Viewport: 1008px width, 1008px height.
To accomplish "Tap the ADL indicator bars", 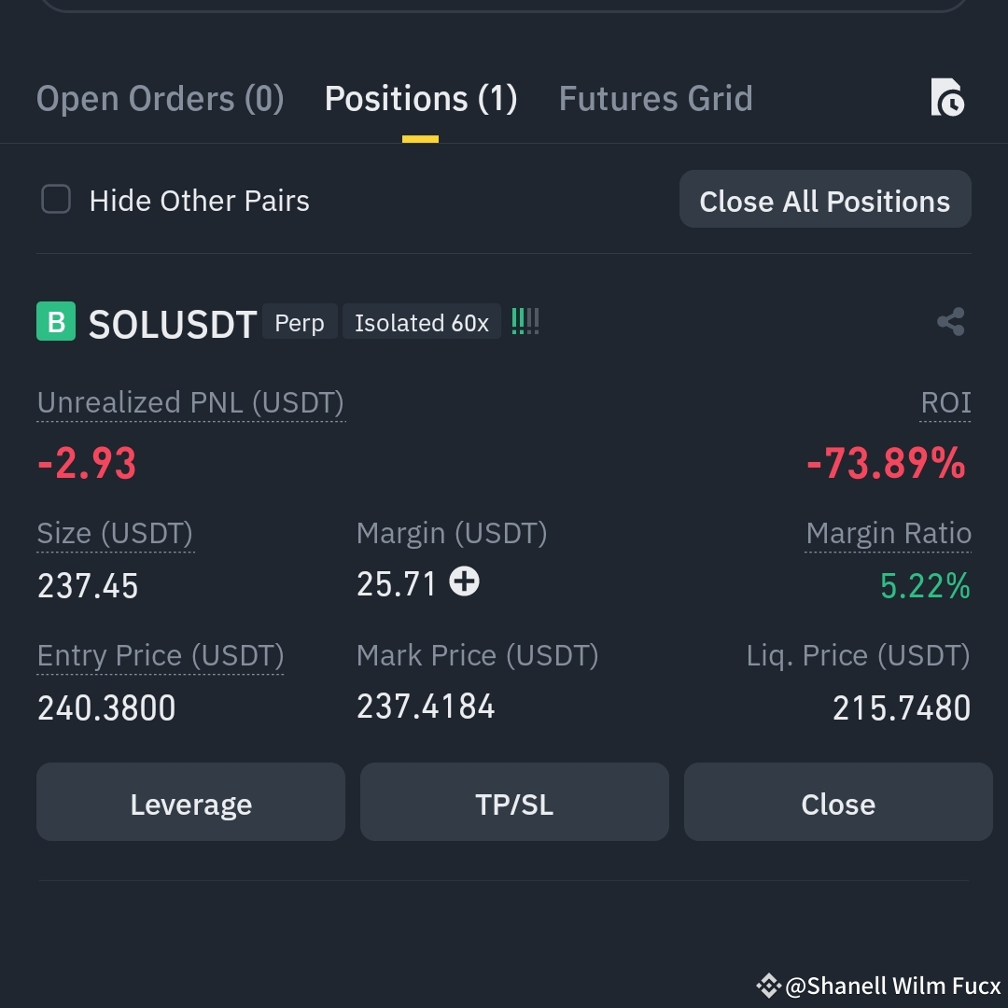I will coord(525,321).
